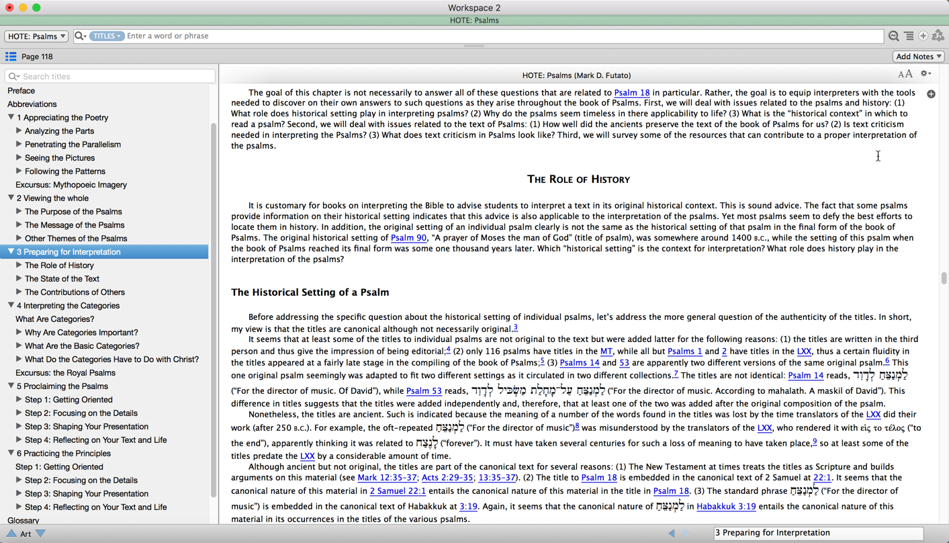
Task: Click the up triangle beside Art
Action: 11,534
